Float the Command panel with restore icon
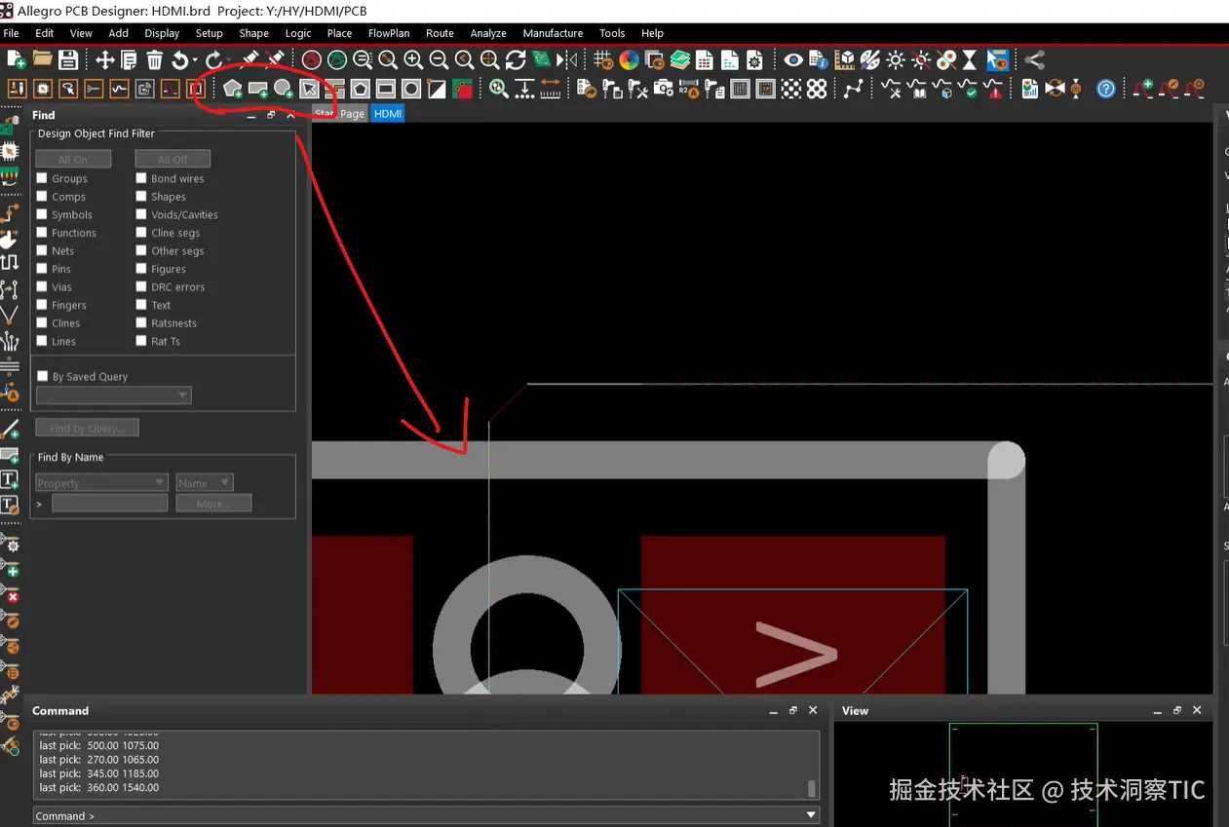Image resolution: width=1229 pixels, height=827 pixels. click(793, 711)
